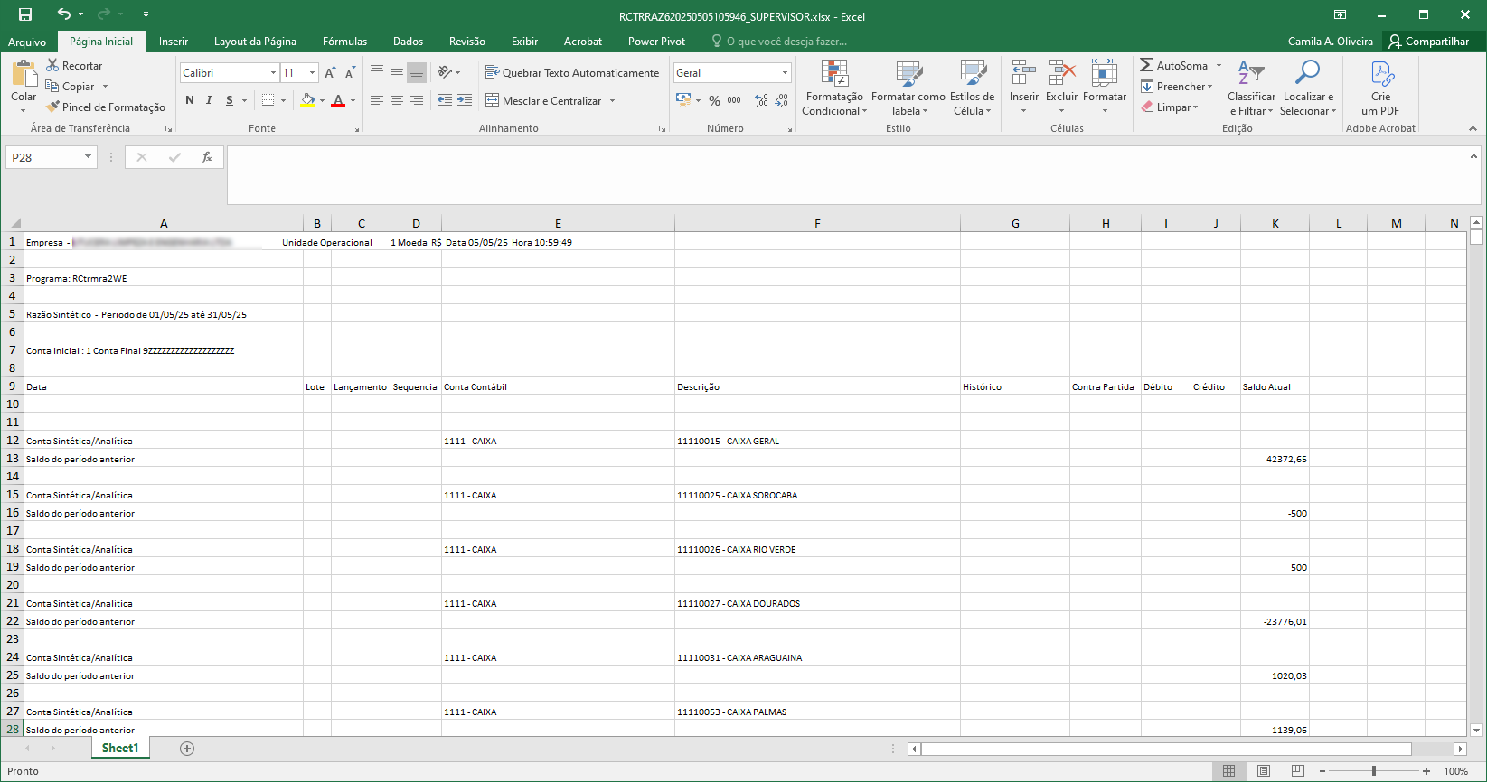Expand the formula bar chevron

coord(1473,155)
